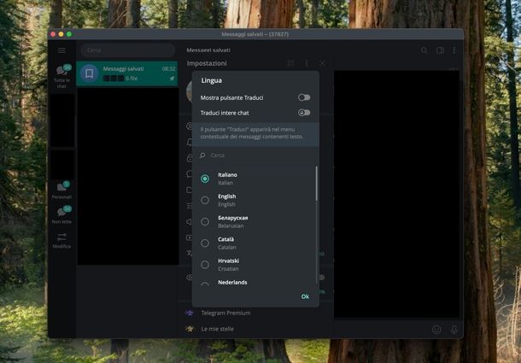The image size is (521, 363).
Task: Search in chat via header magnifier icon
Action: pyautogui.click(x=424, y=50)
